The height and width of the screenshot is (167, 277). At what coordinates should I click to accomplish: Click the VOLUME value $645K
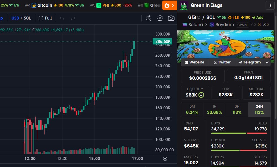tap(191, 146)
